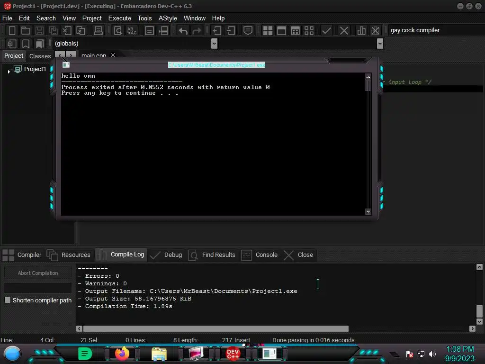The height and width of the screenshot is (364, 485).
Task: Click the Abort Compilation button
Action: 38,273
